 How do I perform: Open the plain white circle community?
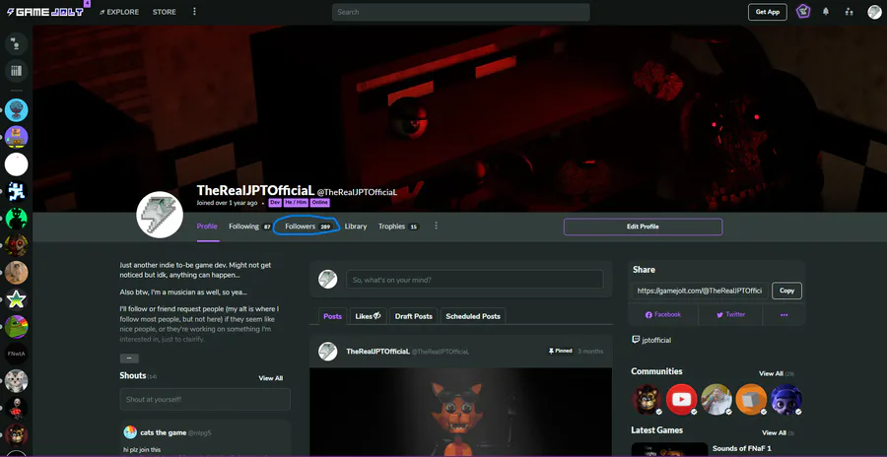17,164
